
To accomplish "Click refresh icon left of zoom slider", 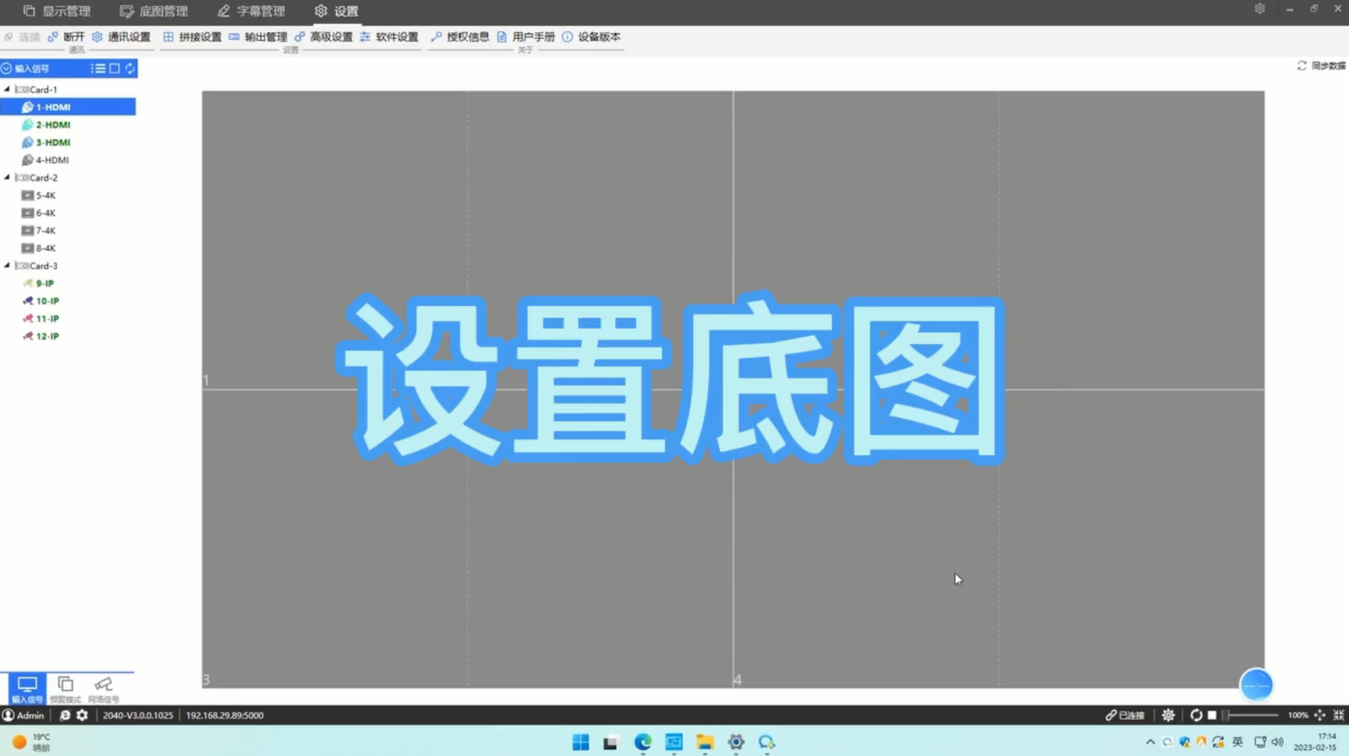I will [1196, 715].
